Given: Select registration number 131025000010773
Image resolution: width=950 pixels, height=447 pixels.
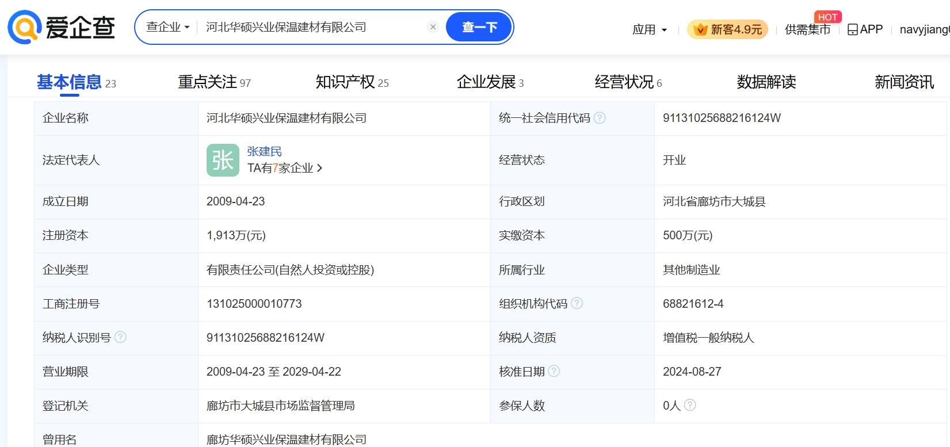Looking at the screenshot, I should 254,304.
